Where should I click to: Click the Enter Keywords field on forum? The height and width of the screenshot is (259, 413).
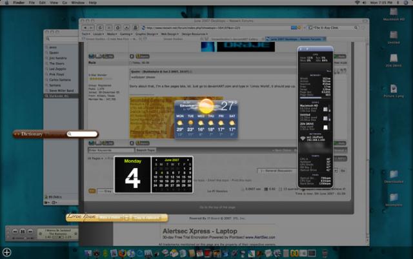pyautogui.click(x=111, y=150)
